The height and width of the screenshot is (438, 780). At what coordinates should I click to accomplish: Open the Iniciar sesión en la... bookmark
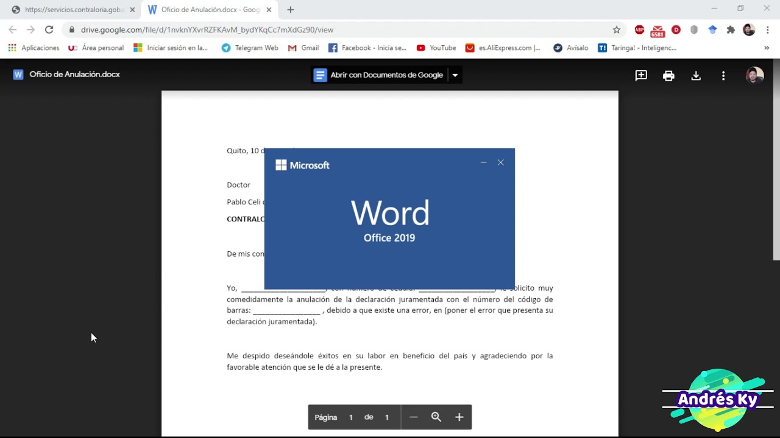pyautogui.click(x=171, y=47)
